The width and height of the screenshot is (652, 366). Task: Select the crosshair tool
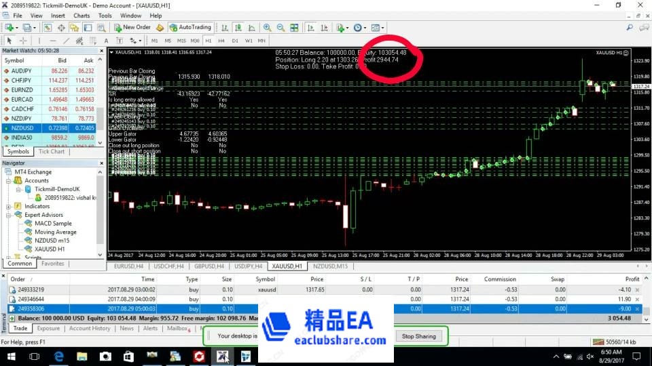point(23,41)
